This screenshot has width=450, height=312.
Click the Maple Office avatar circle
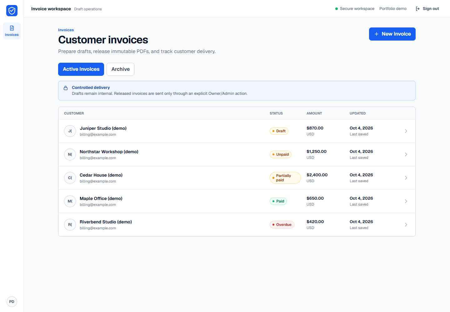pos(70,201)
